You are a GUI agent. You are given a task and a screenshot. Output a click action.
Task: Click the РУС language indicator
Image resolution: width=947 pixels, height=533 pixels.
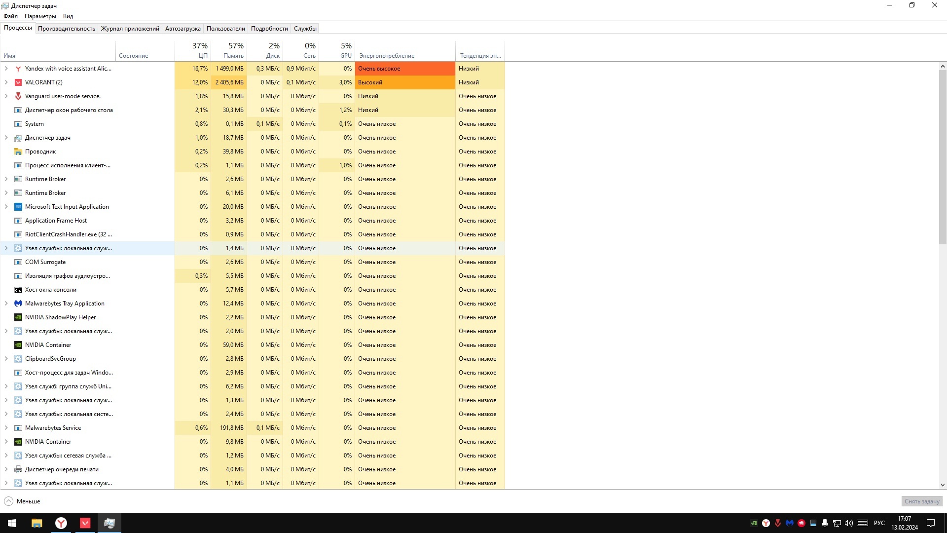(879, 523)
